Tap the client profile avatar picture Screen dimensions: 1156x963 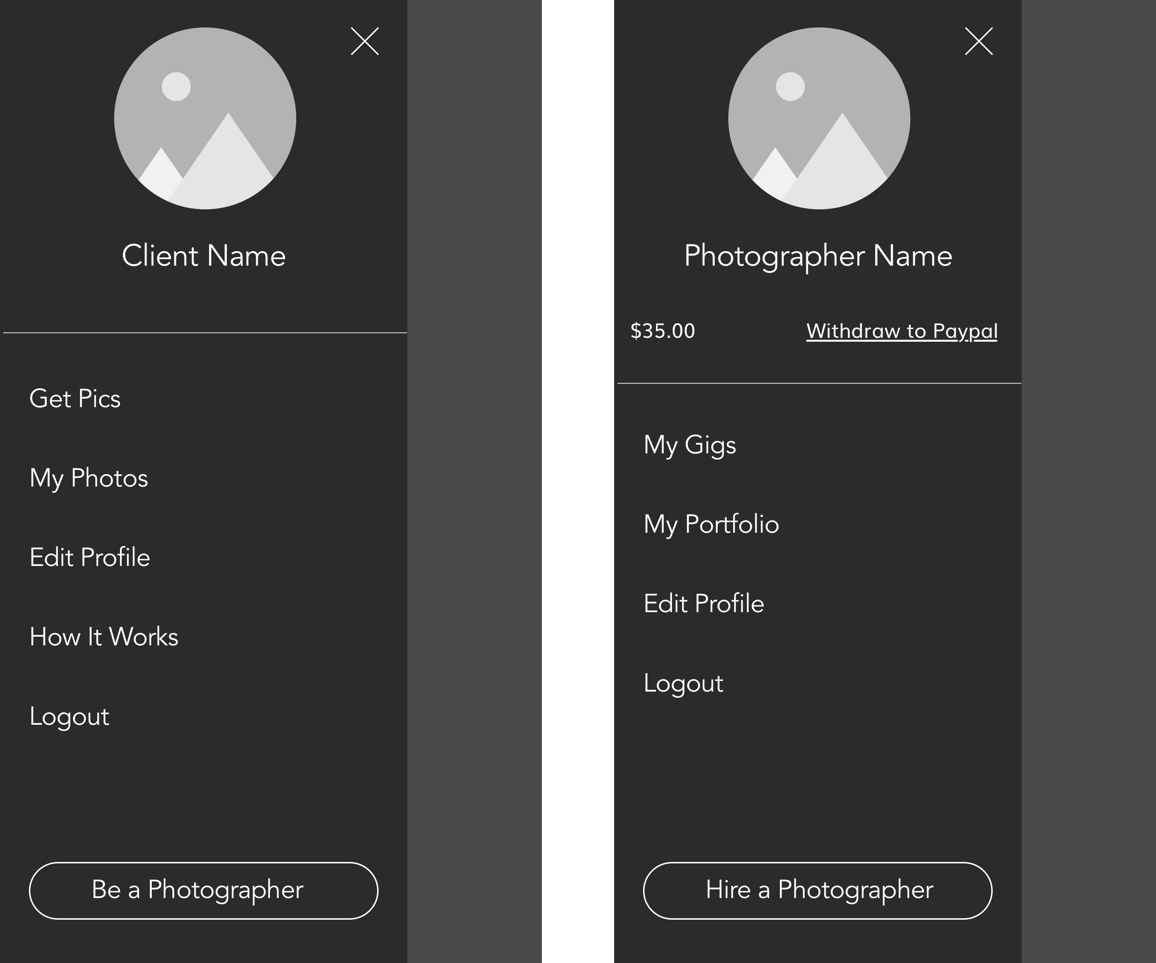coord(205,118)
